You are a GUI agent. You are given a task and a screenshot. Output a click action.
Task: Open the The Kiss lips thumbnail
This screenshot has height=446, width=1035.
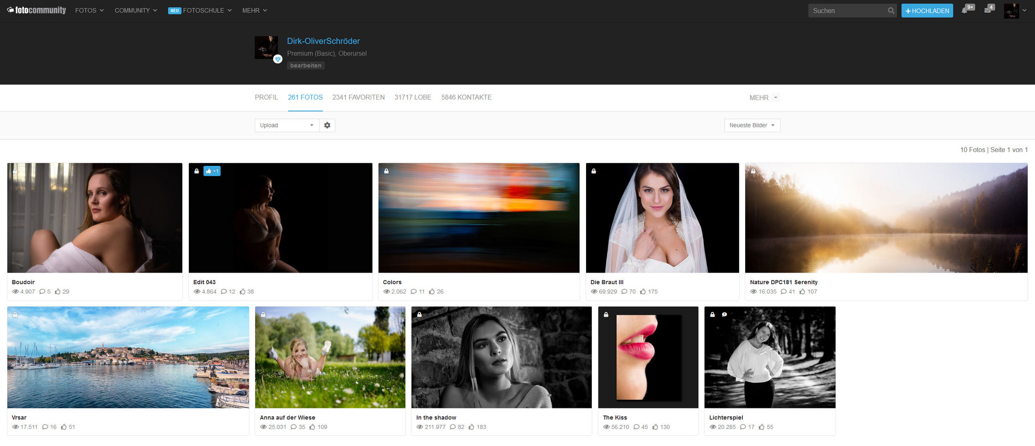tap(648, 357)
